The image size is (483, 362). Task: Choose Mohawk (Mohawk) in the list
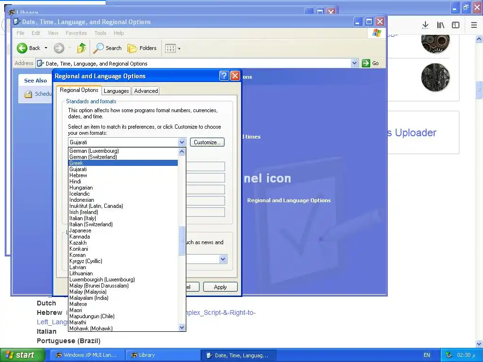123,329
